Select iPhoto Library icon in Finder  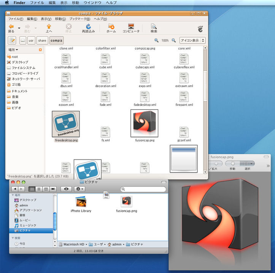[81, 201]
